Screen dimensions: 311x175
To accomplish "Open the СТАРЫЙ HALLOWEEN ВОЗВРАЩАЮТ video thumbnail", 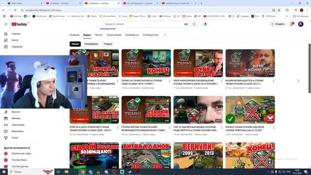I will coord(94,156).
